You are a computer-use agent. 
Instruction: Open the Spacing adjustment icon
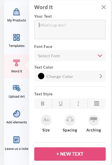[70, 120]
